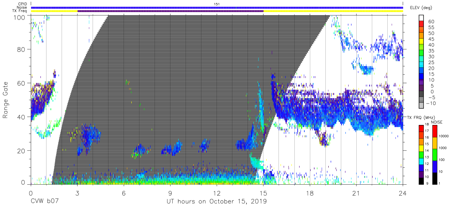Image resolution: width=453 pixels, height=209 pixels.
Task: Click the black 1–10 noise colorbar segment
Action: pos(435,178)
